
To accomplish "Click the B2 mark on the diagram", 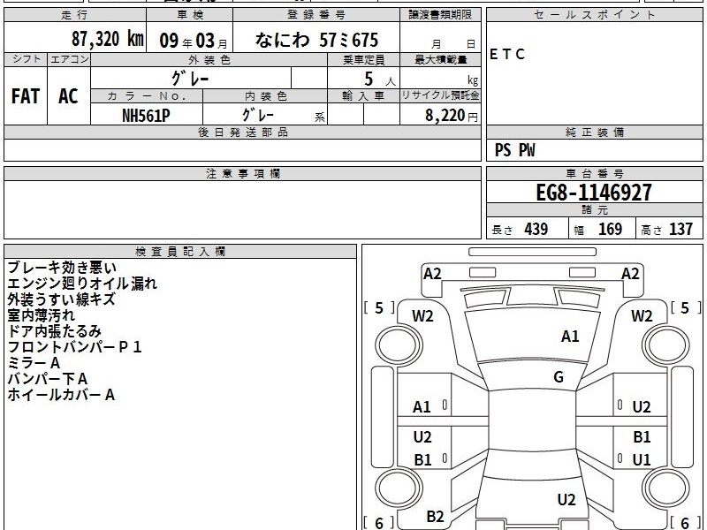I will click(435, 516).
